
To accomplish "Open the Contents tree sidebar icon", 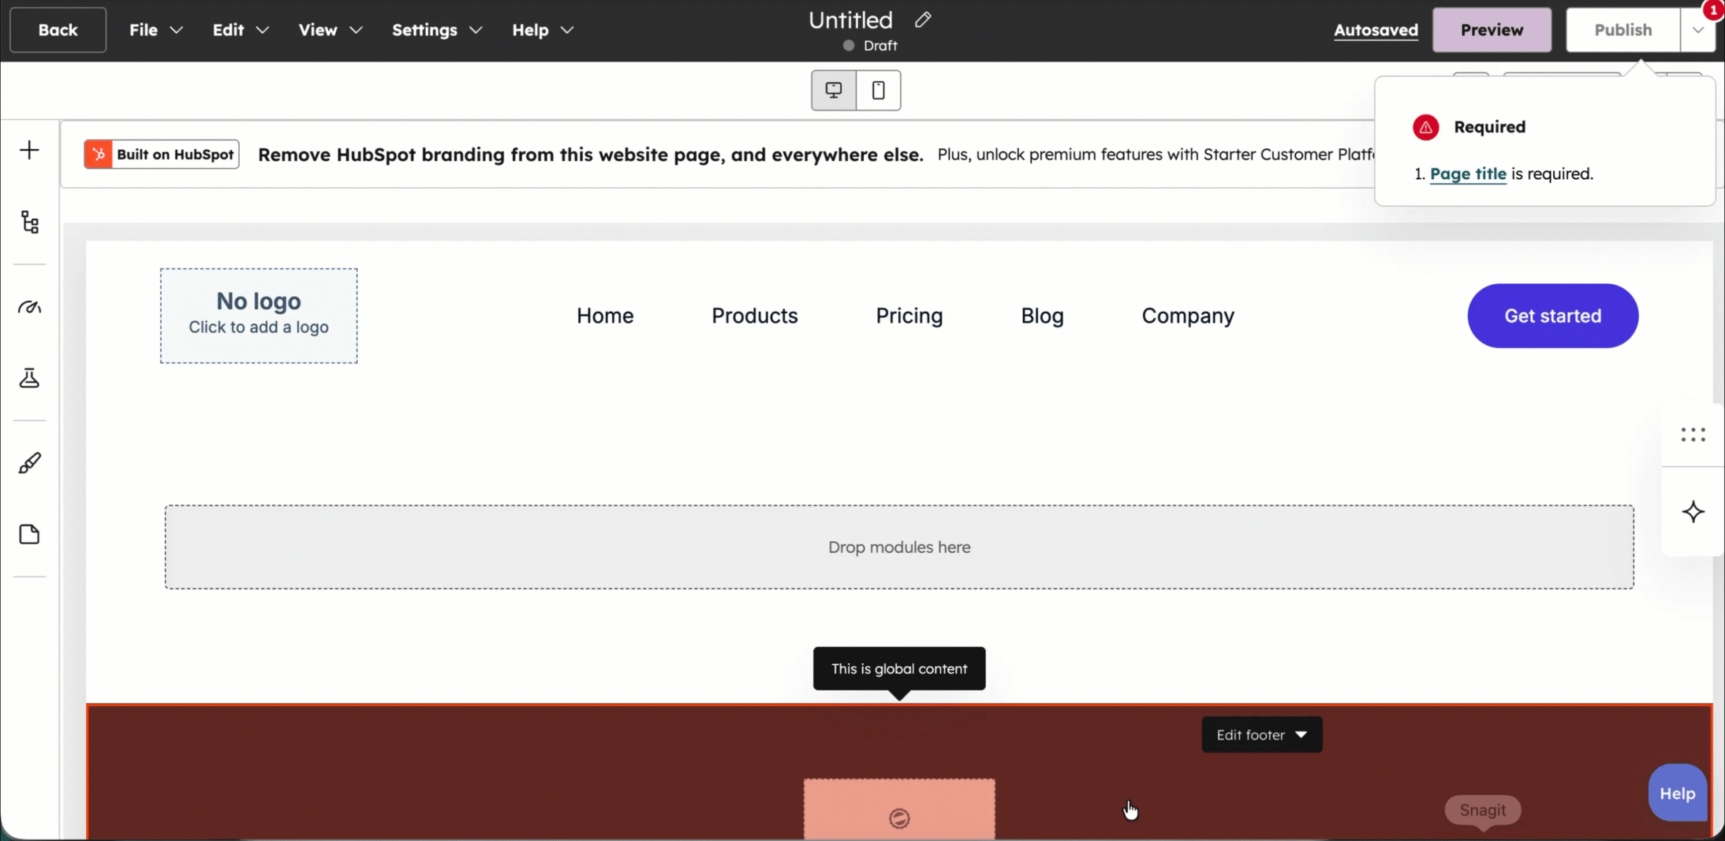I will [x=30, y=222].
